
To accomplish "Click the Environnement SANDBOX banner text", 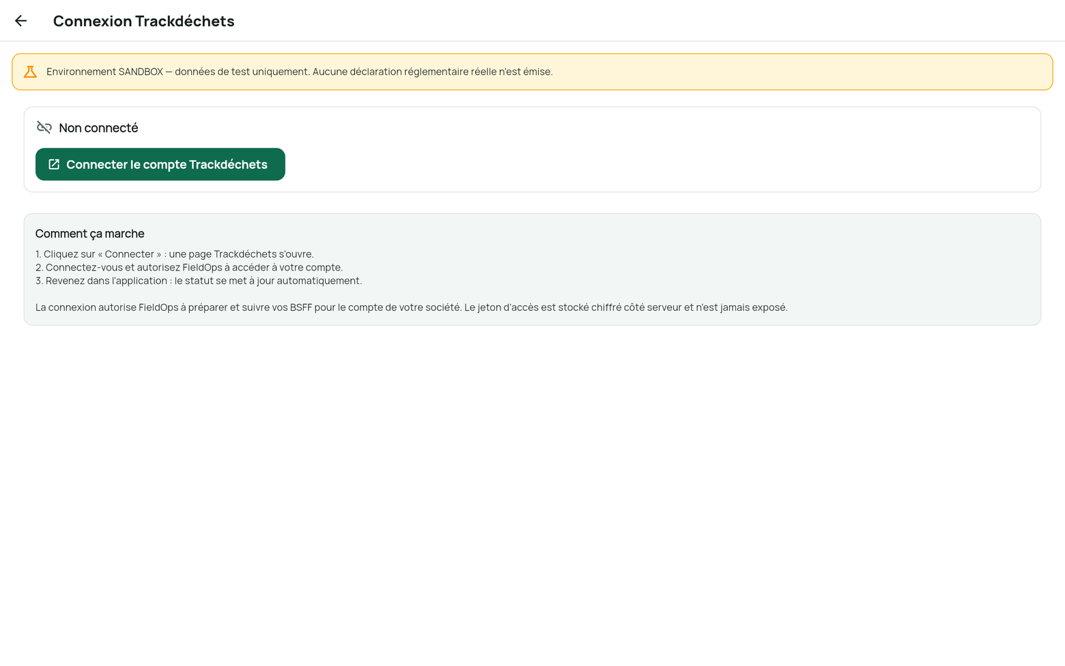I will coord(299,72).
